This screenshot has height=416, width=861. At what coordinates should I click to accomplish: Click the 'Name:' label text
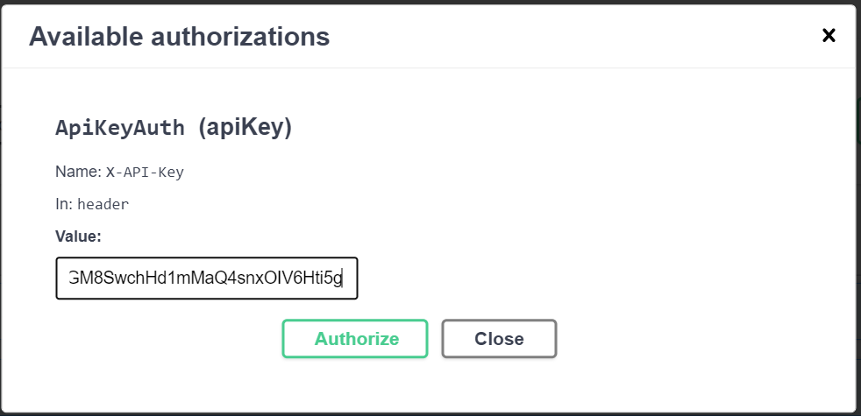[77, 172]
